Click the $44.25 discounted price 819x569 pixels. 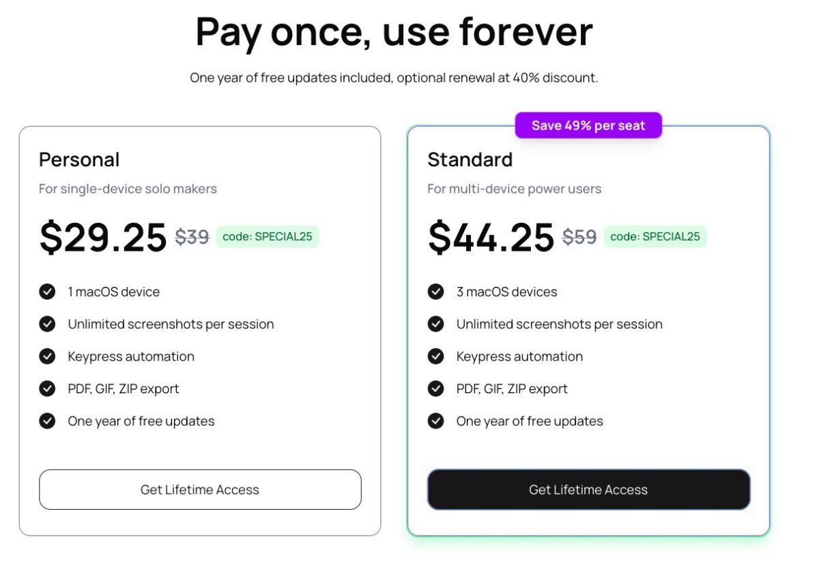(490, 239)
